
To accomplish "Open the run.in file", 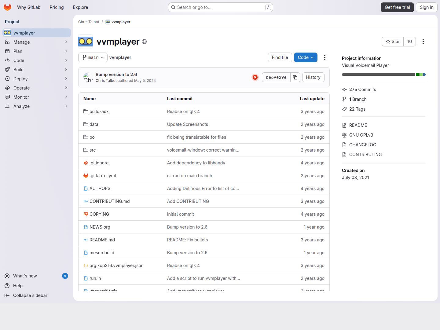I will [x=95, y=278].
